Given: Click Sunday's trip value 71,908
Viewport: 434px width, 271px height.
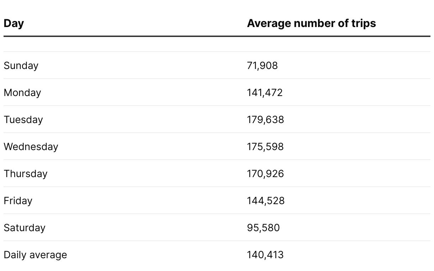Looking at the screenshot, I should click(262, 66).
